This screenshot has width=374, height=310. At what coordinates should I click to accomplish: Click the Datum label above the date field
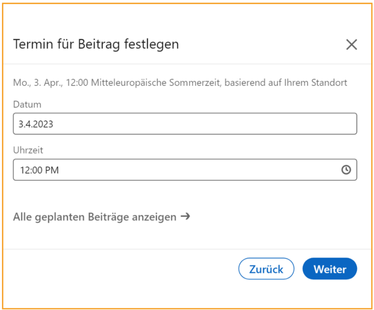[27, 104]
